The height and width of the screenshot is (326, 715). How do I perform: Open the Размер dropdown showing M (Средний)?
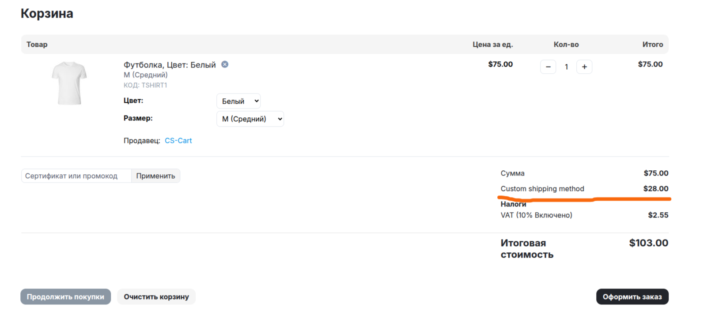250,119
